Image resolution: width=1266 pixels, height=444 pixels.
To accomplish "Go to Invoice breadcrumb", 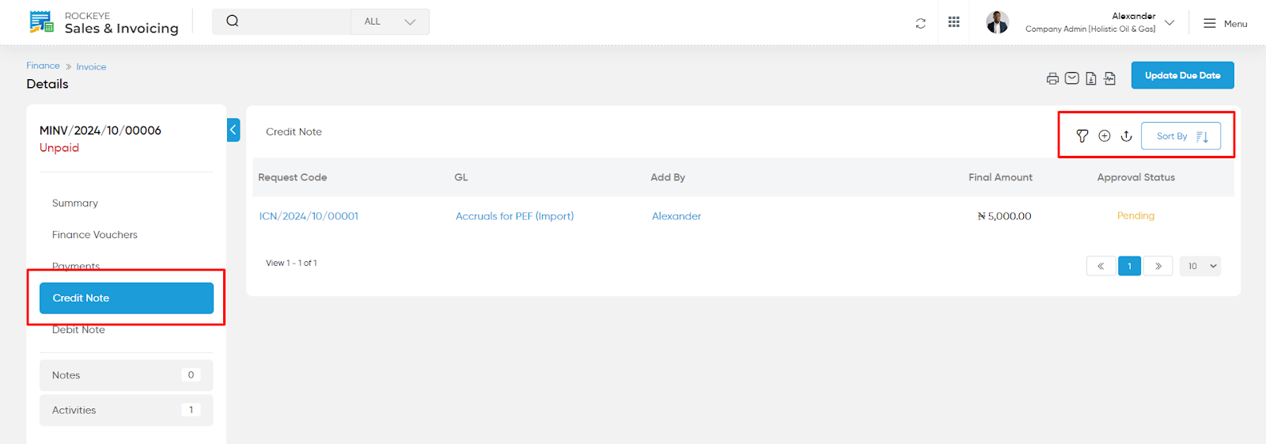I will point(91,66).
